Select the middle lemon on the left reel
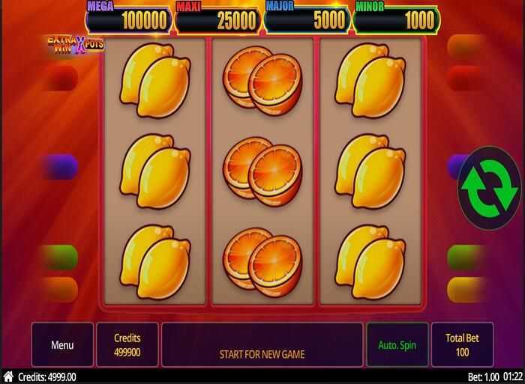Image resolution: width=525 pixels, height=384 pixels. pos(155,171)
